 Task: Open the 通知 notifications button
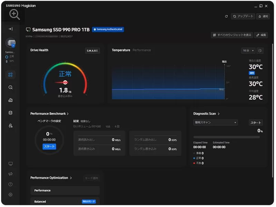(263, 16)
